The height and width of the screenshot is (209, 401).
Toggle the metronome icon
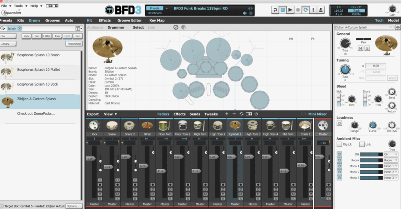coord(322,10)
